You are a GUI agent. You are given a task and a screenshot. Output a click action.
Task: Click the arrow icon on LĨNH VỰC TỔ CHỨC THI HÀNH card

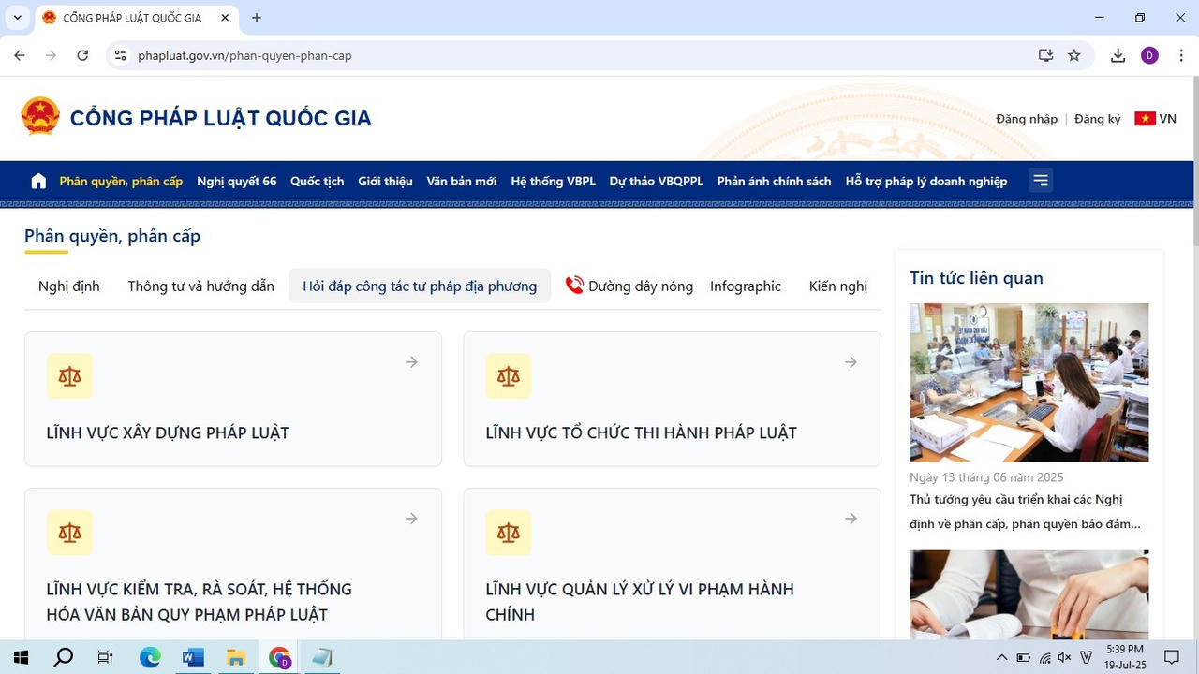[850, 361]
